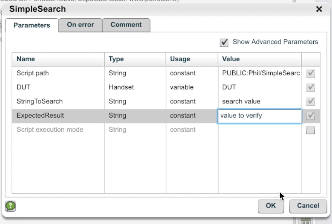Toggle the Script path row checkbox

tap(311, 74)
